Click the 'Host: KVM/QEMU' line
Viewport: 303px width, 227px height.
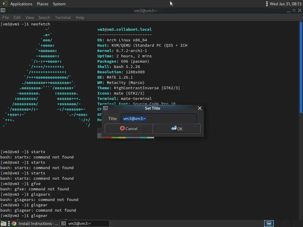click(142, 46)
